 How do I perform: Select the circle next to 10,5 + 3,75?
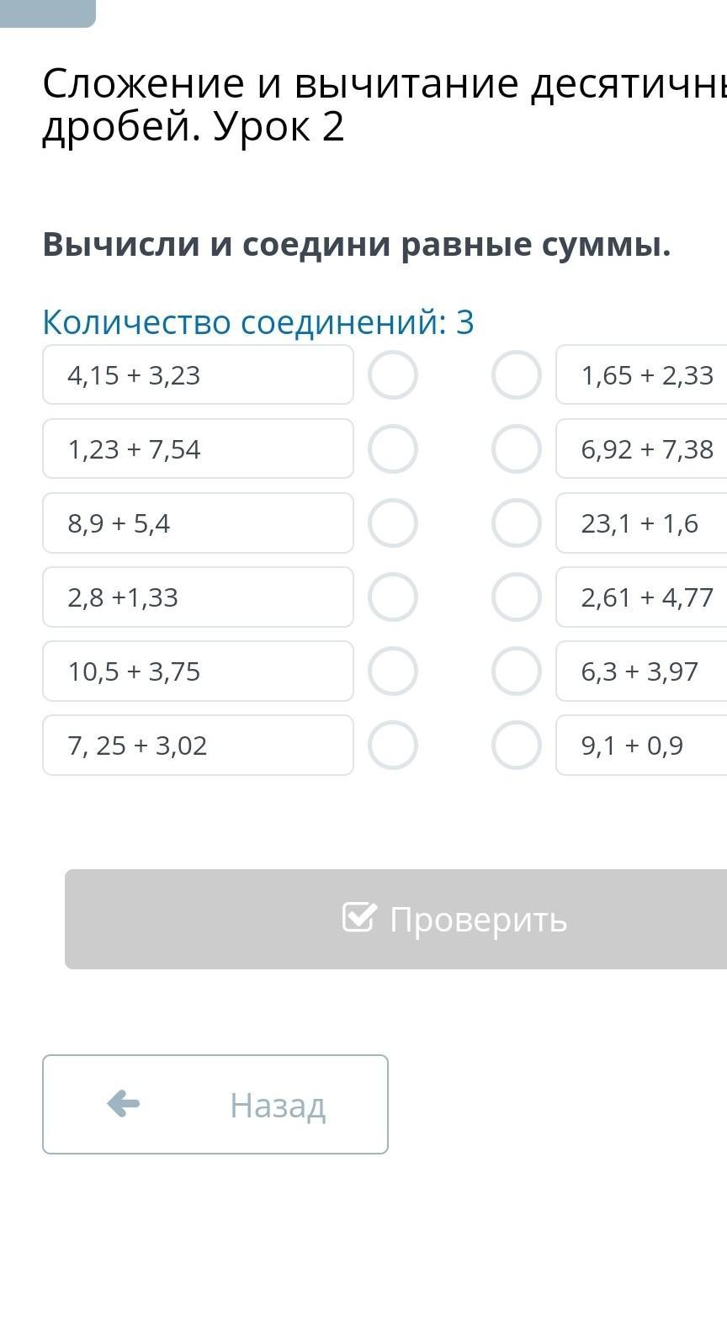[393, 671]
